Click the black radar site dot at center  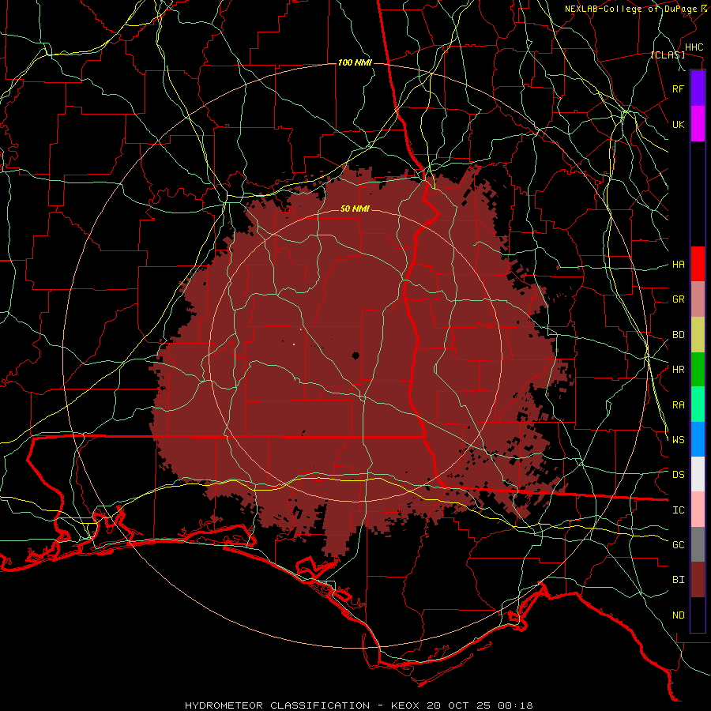[x=356, y=355]
